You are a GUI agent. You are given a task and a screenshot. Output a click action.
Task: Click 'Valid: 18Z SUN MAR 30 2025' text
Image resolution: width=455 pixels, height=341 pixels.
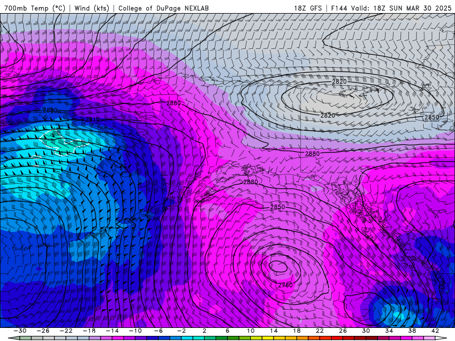(x=401, y=9)
